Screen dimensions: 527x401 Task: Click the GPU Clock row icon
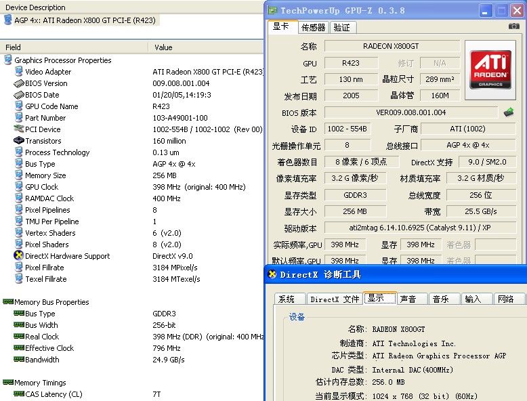click(19, 186)
